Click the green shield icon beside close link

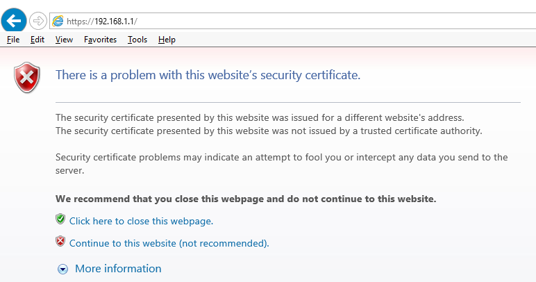pyautogui.click(x=60, y=219)
